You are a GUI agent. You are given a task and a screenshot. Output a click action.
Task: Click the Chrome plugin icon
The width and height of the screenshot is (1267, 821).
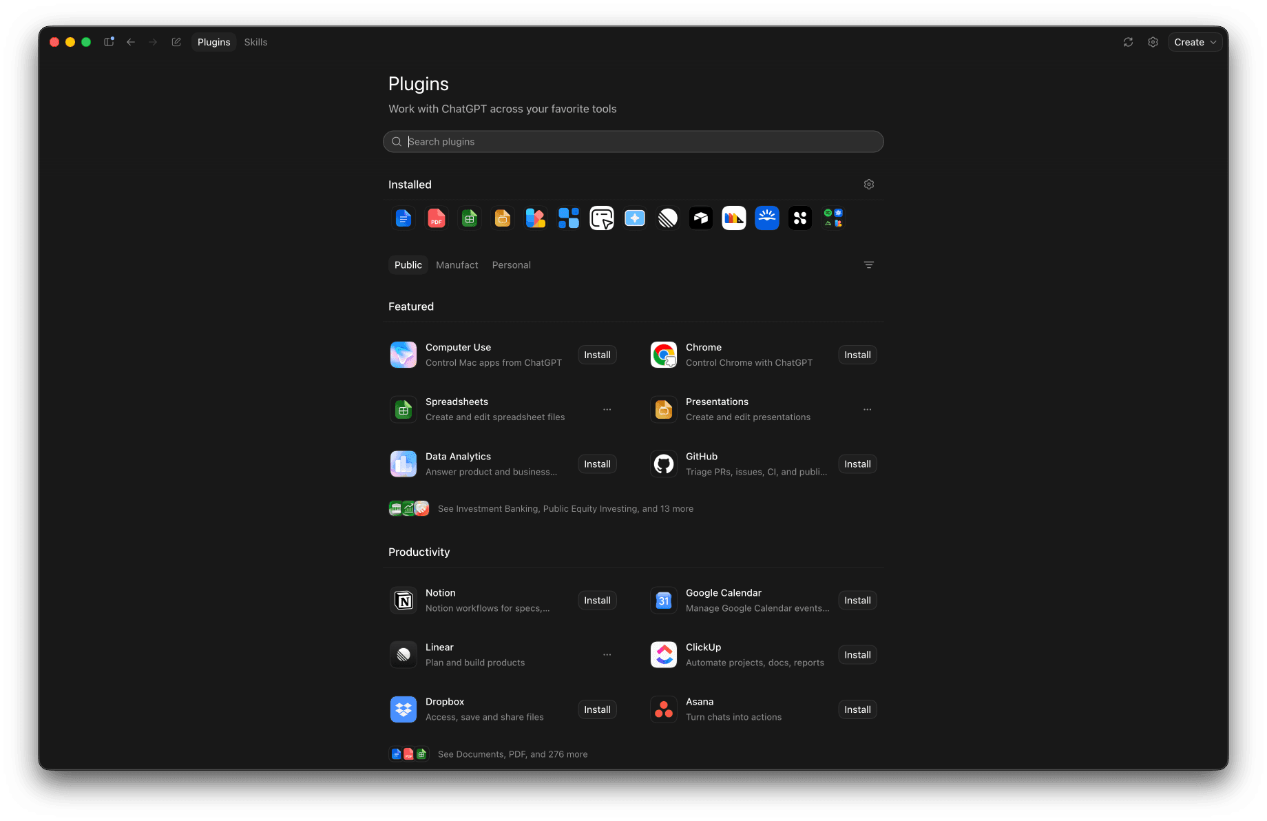click(664, 355)
